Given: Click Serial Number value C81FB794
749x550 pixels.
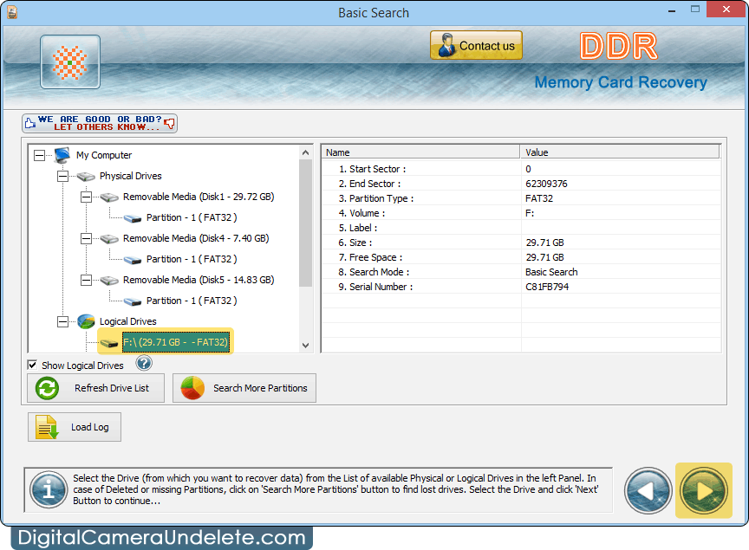Looking at the screenshot, I should point(547,287).
